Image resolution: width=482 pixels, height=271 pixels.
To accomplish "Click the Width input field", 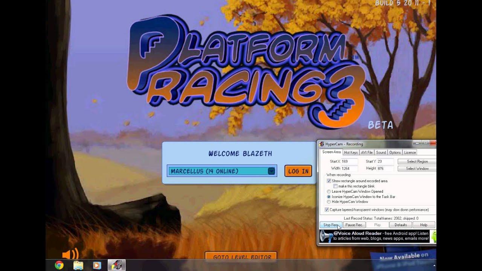I will pyautogui.click(x=349, y=168).
